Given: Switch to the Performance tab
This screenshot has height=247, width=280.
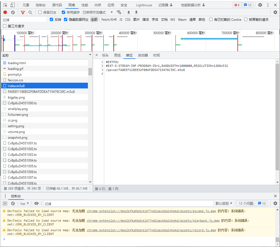Looking at the screenshot, I should pyautogui.click(x=85, y=5).
